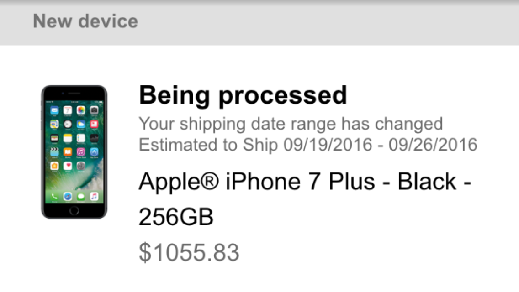
Task: Click the Estimated to Ship date range
Action: [x=308, y=145]
